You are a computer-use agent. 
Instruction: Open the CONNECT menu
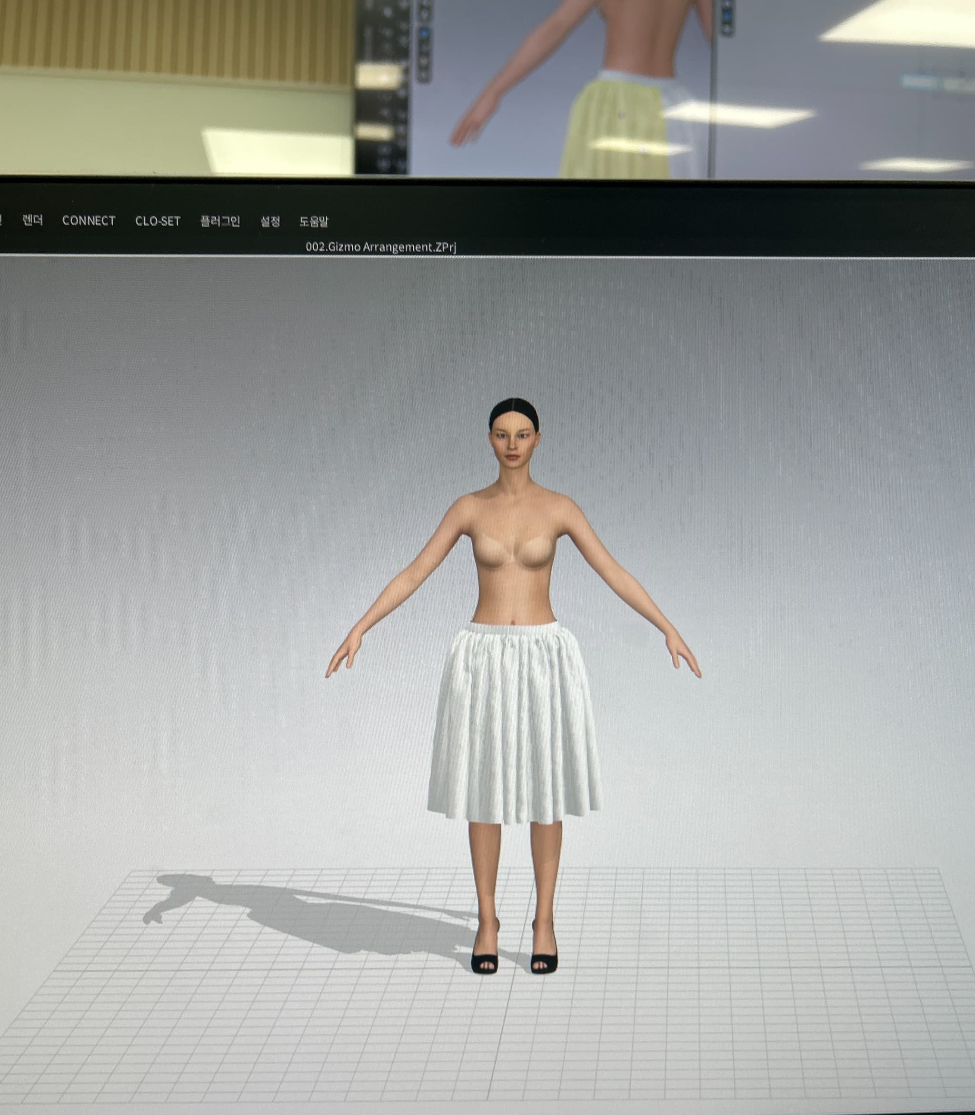(x=89, y=220)
